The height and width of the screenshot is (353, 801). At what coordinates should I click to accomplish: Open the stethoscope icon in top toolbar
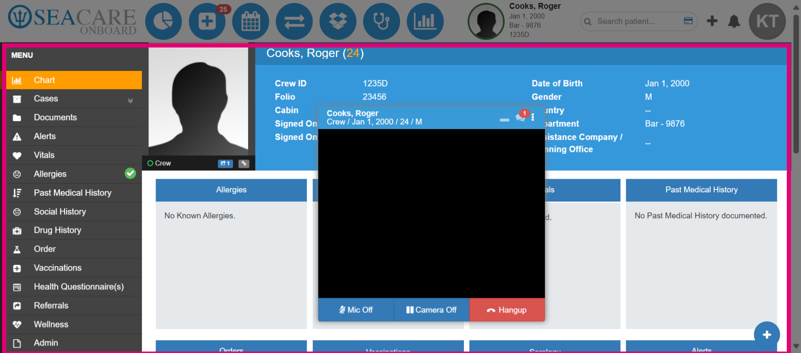[x=381, y=21]
